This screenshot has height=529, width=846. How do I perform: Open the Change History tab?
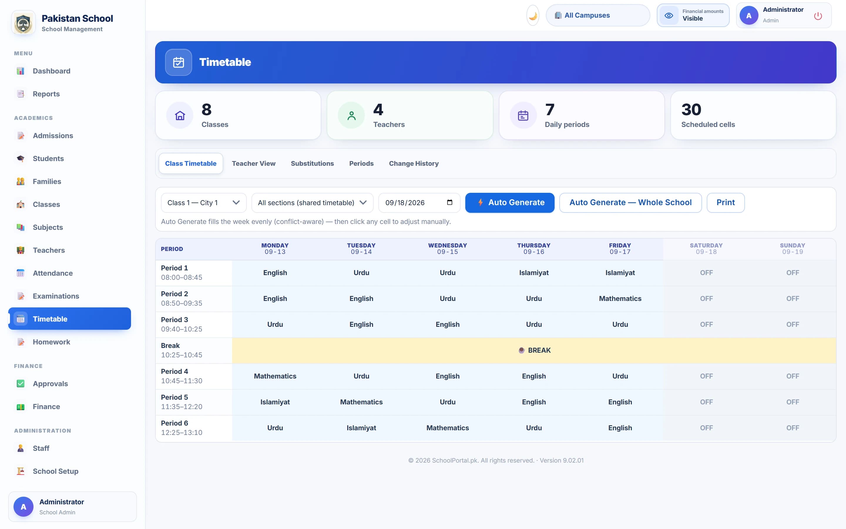[x=414, y=163]
